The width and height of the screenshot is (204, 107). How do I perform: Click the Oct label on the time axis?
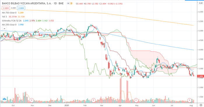coord(13,105)
